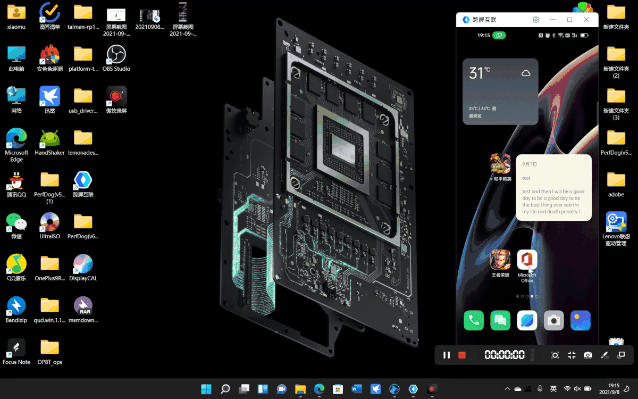Click the 00:00:00 recording timer
This screenshot has height=399, width=638.
pyautogui.click(x=504, y=355)
